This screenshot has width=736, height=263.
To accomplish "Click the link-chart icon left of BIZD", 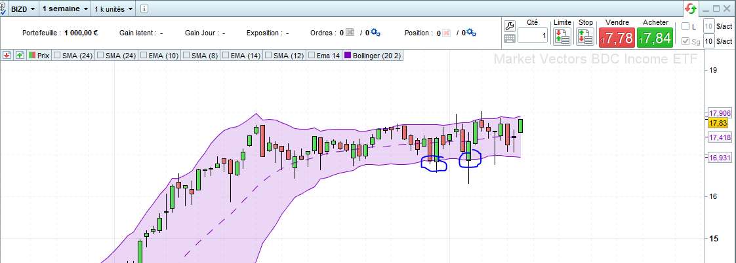I will (4, 9).
